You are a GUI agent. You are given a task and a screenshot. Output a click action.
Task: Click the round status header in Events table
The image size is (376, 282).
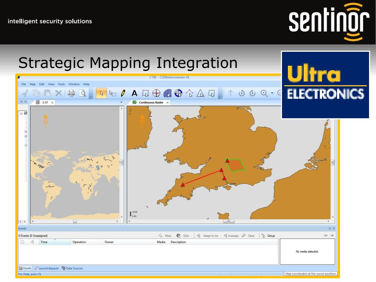(22, 242)
